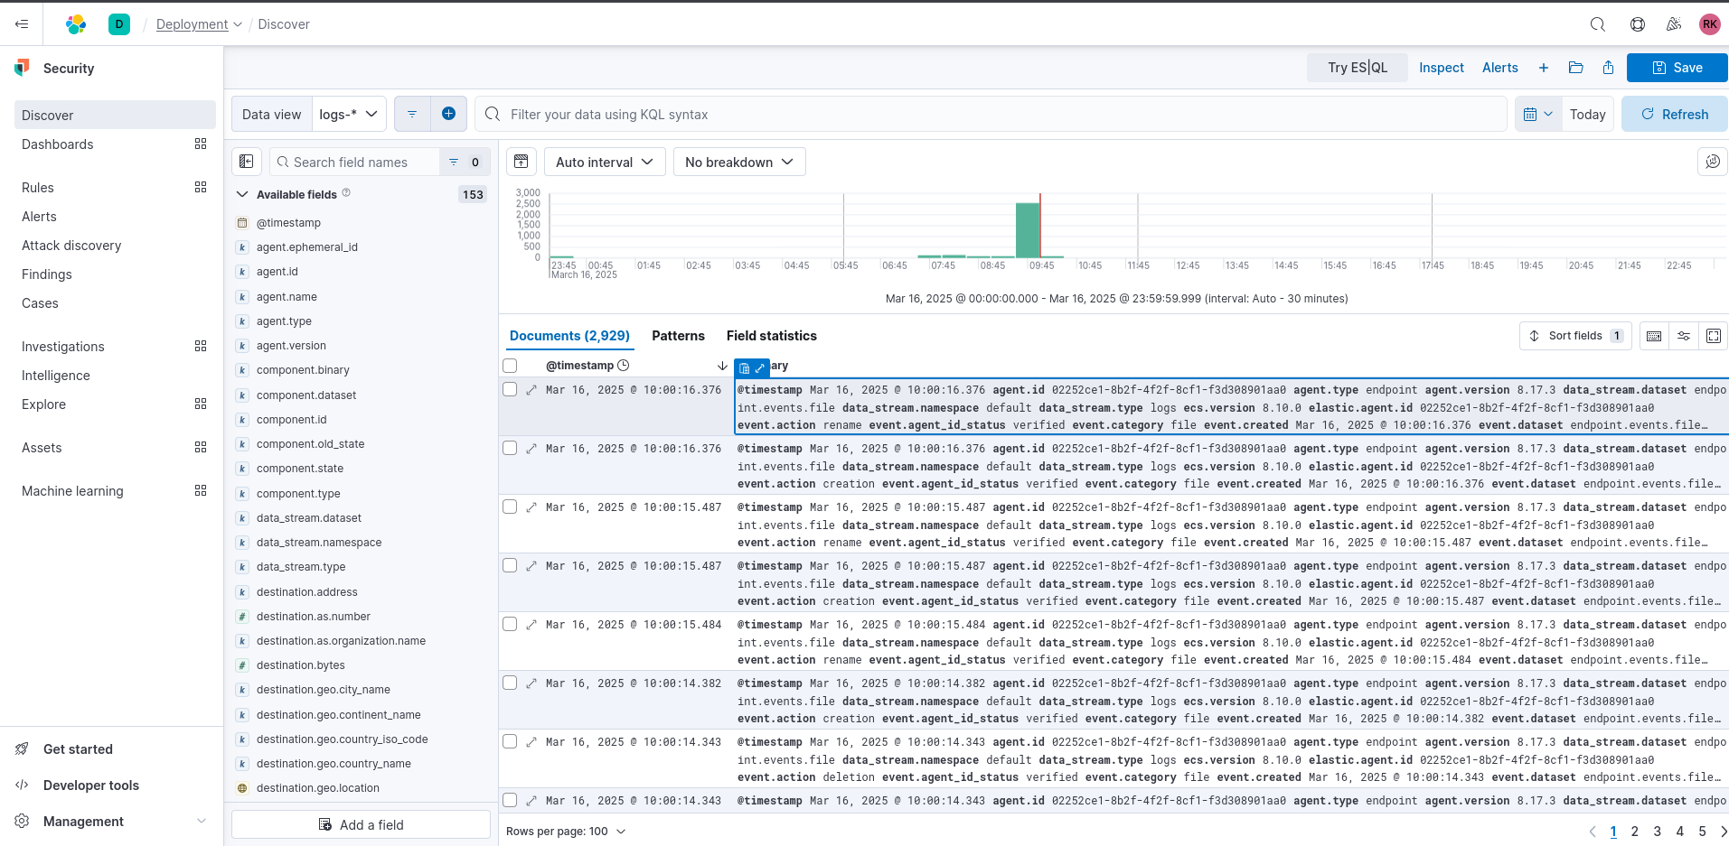Collapse the side navigation menu
The width and height of the screenshot is (1729, 846).
click(x=22, y=24)
